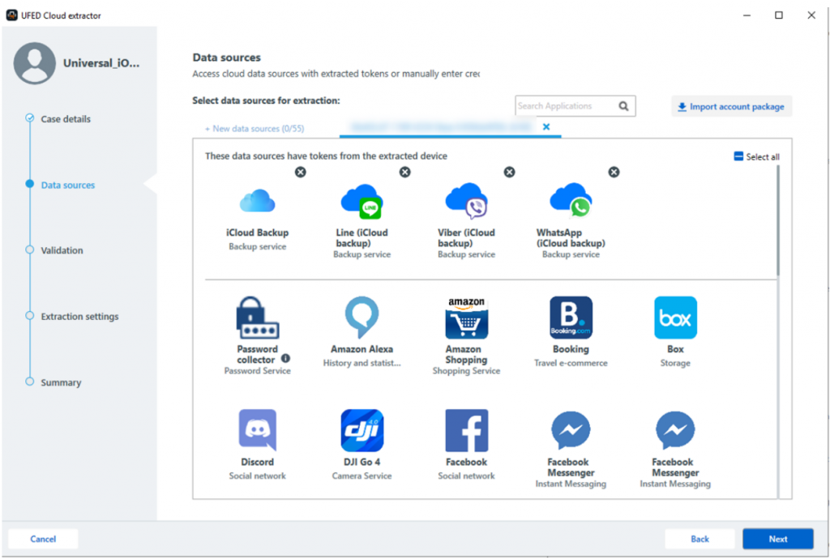Choose the Amazon Shopping cart icon
830x559 pixels.
coord(466,318)
